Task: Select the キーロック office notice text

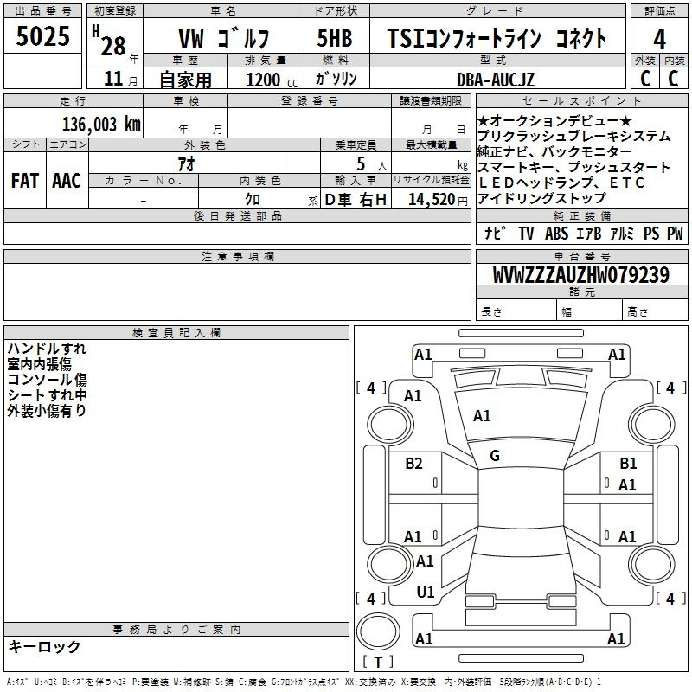Action: [45, 647]
